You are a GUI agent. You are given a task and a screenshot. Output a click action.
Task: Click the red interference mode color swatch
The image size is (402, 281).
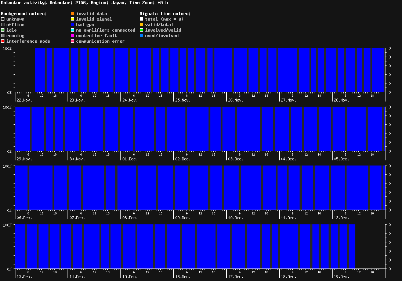click(3, 41)
